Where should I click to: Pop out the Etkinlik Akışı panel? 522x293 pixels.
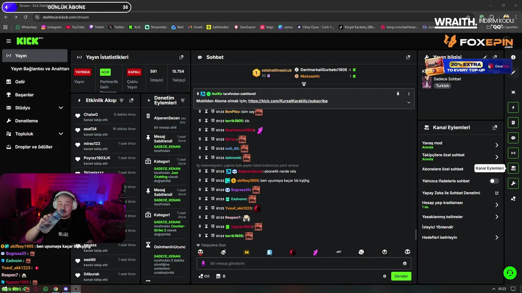click(x=131, y=101)
